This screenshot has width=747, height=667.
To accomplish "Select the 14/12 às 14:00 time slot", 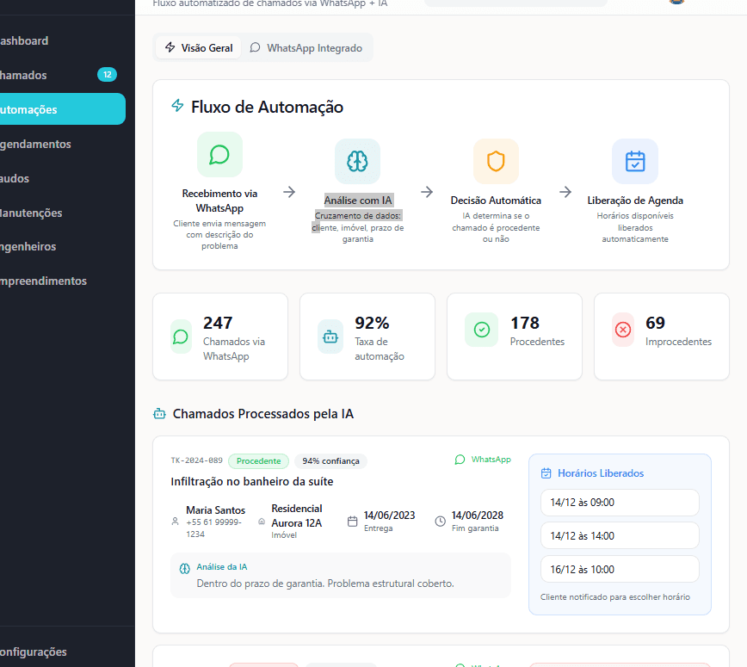I will 620,535.
